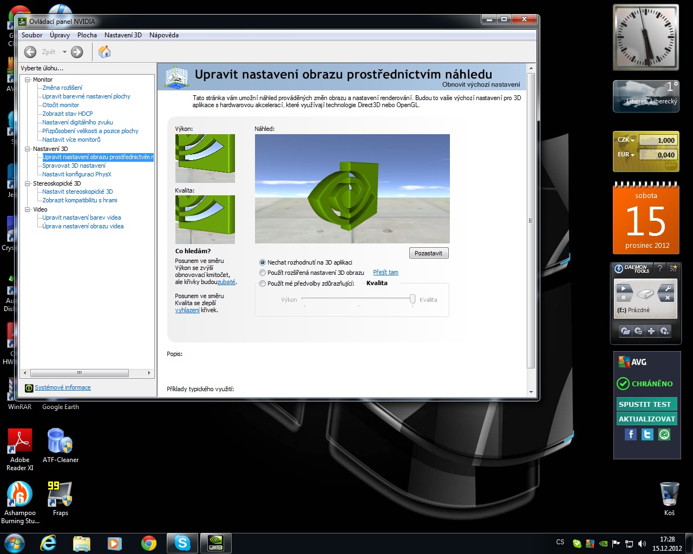Open Upravit barevné nastavení plochy
This screenshot has width=693, height=554.
tap(86, 96)
